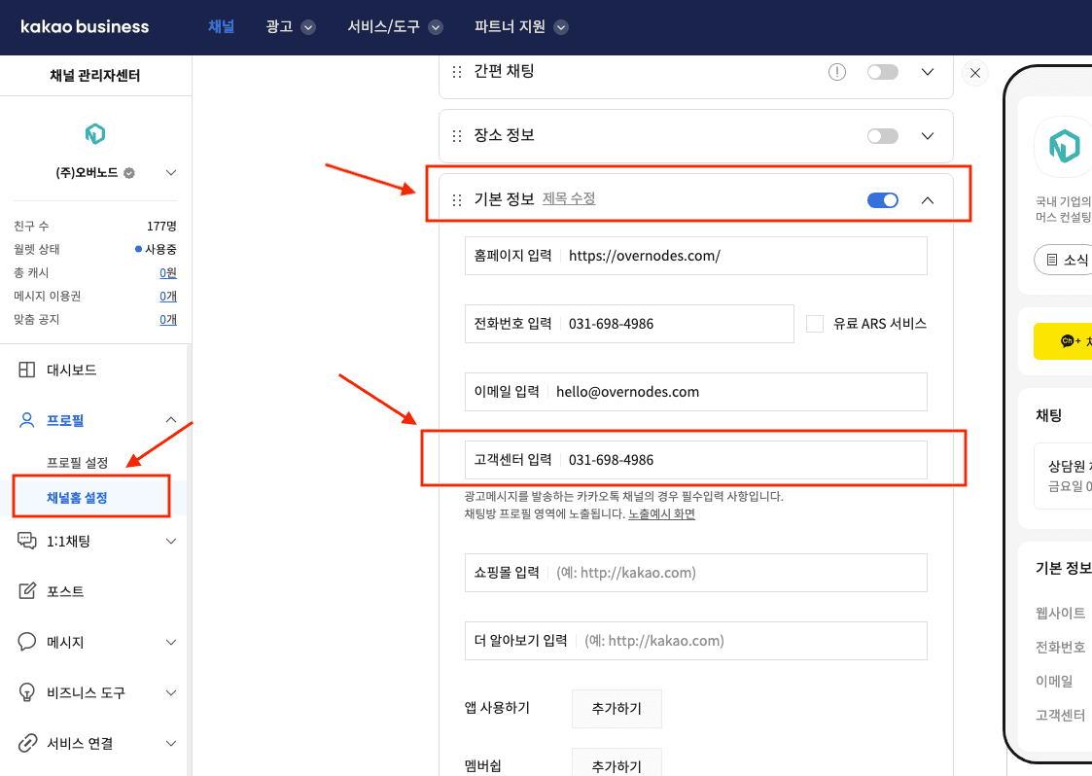
Task: Open the kakao business logo home
Action: 85,27
